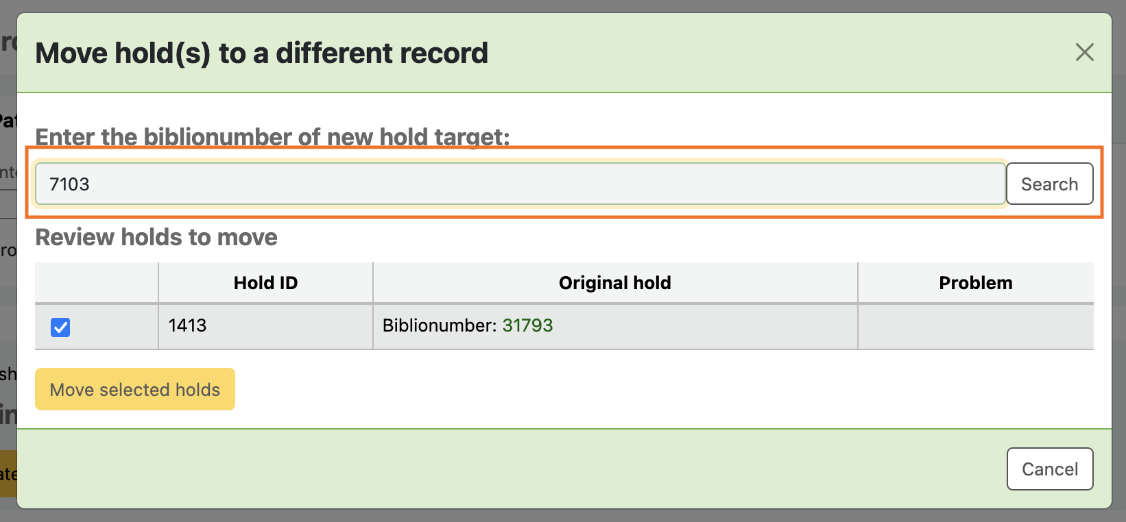Click the blank checkbox column header cell
Viewport: 1126px width, 522px height.
click(x=97, y=283)
